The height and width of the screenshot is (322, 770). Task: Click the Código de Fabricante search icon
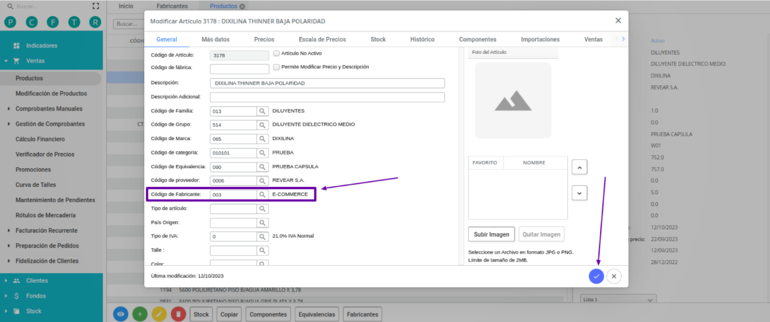coord(263,195)
